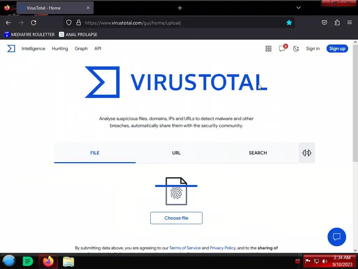This screenshot has width=358, height=269.
Task: Reload the page
Action: click(x=34, y=23)
